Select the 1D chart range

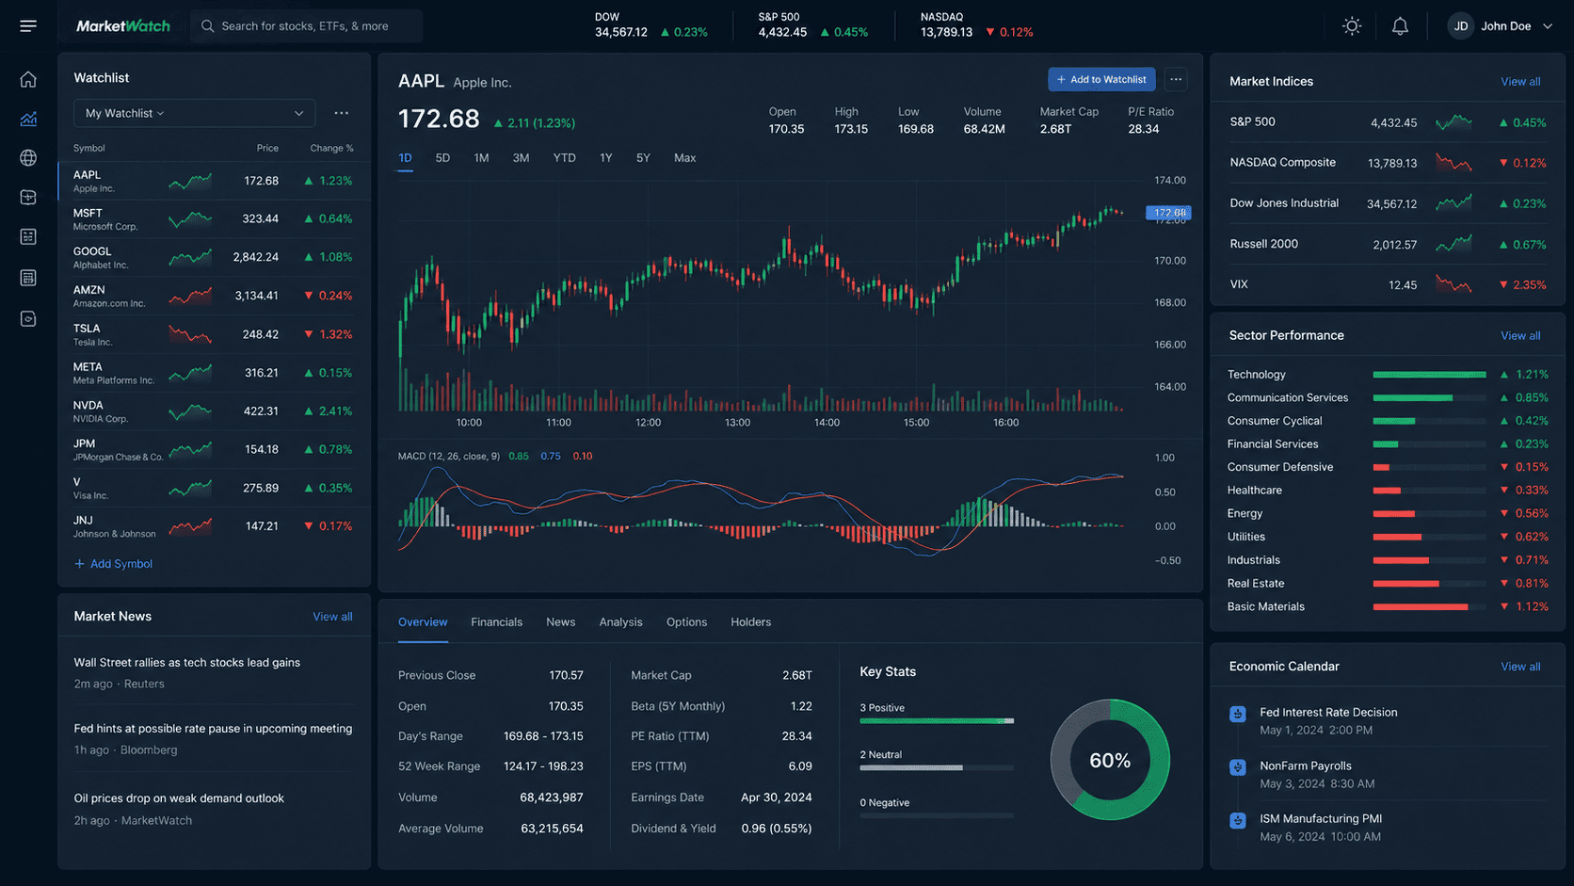[x=405, y=158]
